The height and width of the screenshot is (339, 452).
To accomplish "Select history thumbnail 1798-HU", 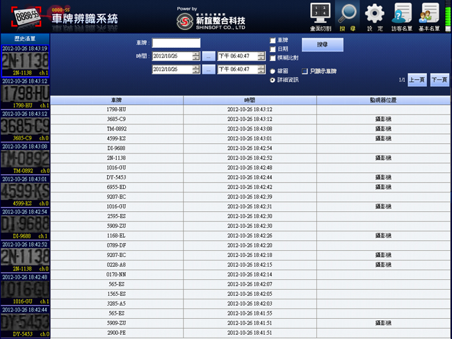I will point(25,94).
